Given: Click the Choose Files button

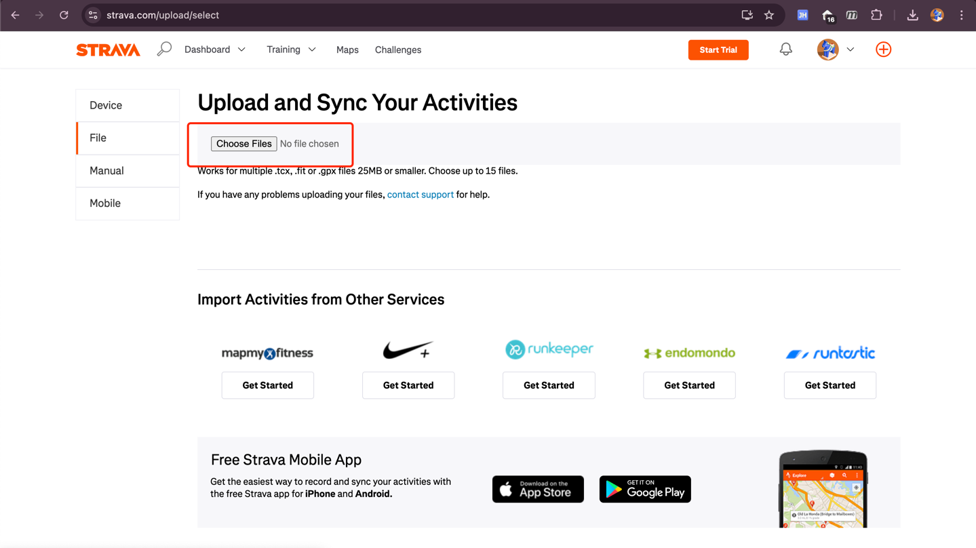Looking at the screenshot, I should [x=243, y=144].
